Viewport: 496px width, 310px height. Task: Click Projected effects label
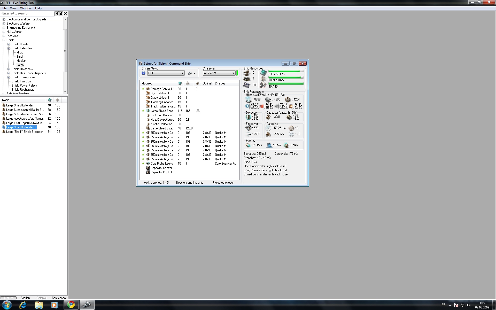click(223, 183)
